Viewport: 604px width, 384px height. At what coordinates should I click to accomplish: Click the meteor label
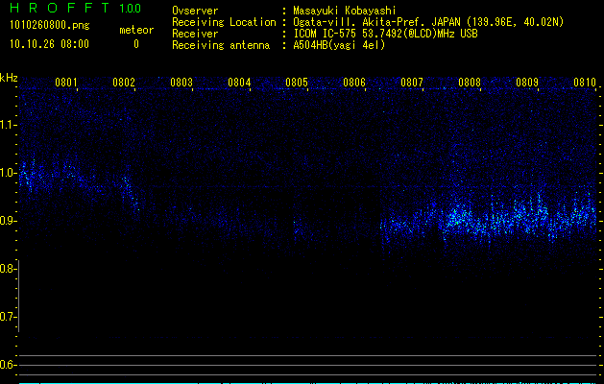click(x=136, y=30)
